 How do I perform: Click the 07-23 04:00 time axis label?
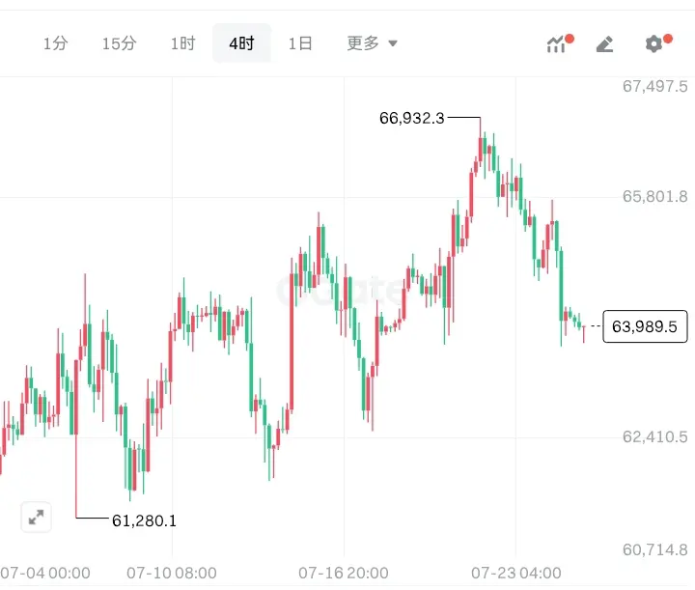[515, 573]
